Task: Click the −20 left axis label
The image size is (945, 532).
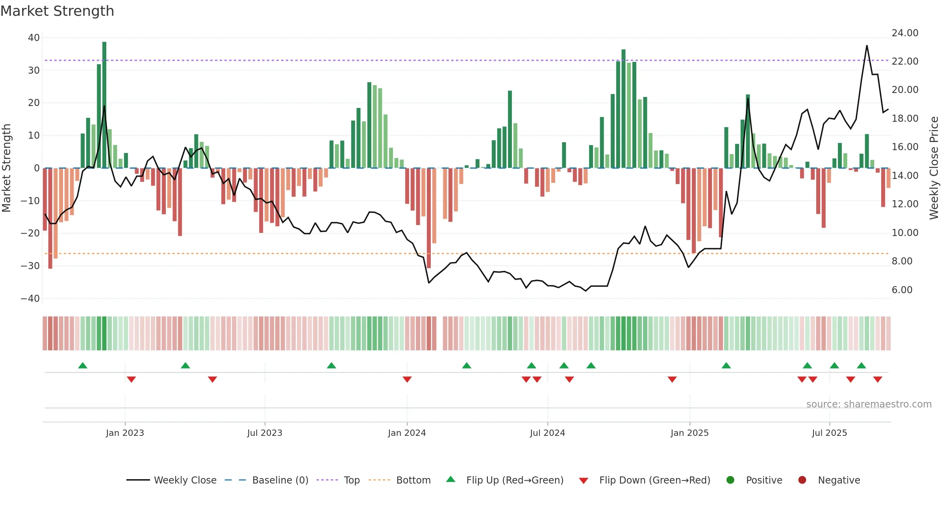Action: [x=30, y=233]
